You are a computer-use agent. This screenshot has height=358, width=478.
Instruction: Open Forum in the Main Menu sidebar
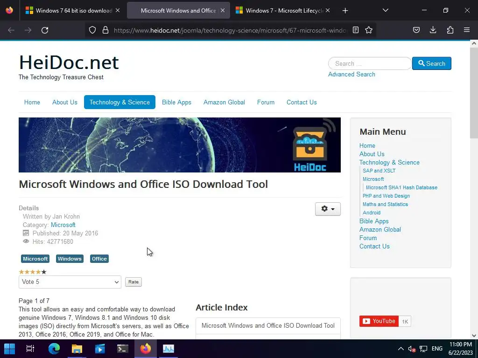click(368, 238)
